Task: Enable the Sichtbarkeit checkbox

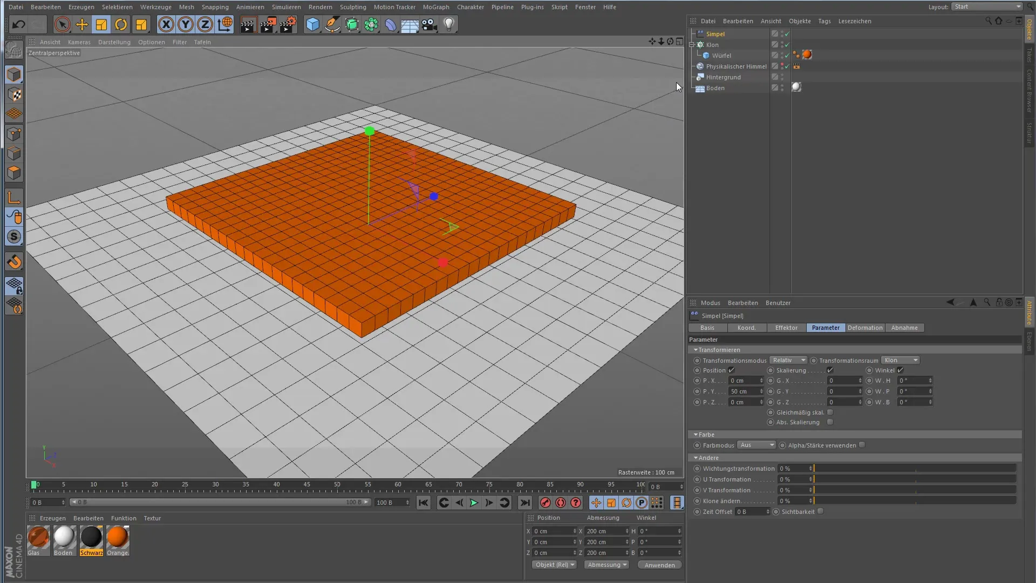Action: (x=821, y=511)
